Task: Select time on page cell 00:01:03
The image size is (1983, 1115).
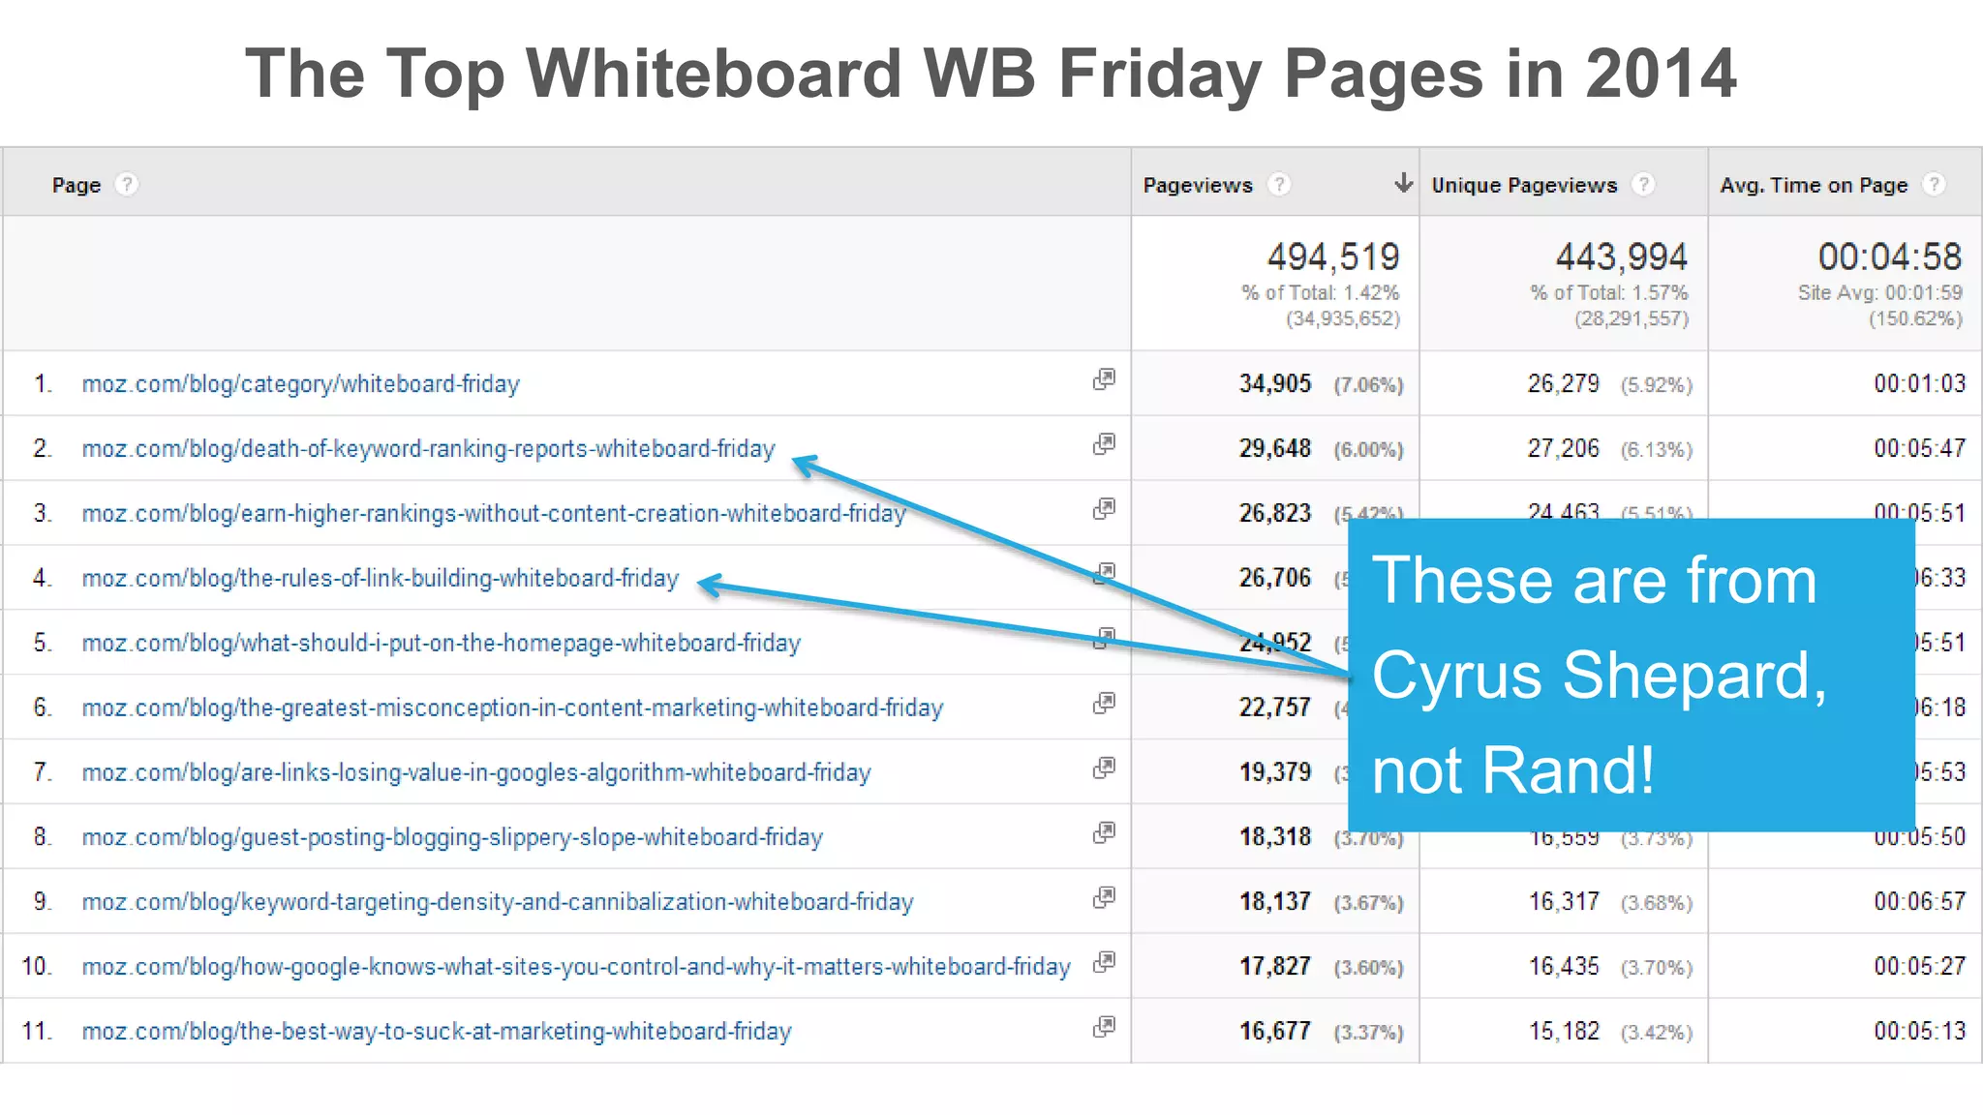Action: [x=1919, y=384]
